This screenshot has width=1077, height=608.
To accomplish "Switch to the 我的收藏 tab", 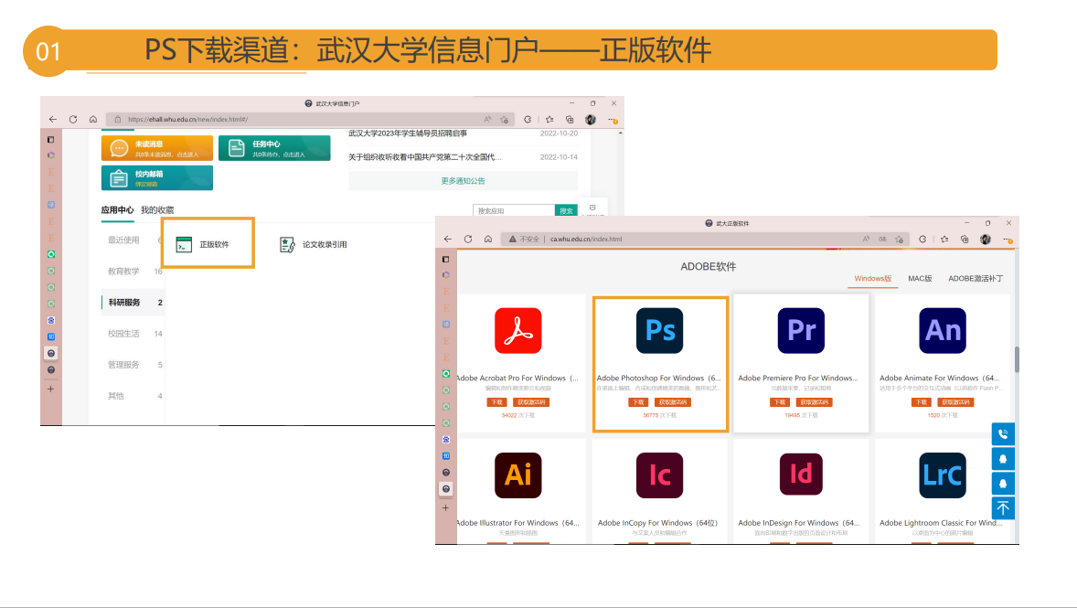I will click(x=157, y=210).
